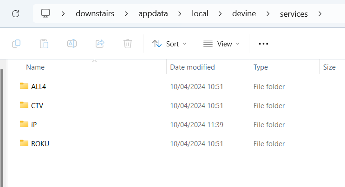Sort by the Name column header

tap(35, 67)
